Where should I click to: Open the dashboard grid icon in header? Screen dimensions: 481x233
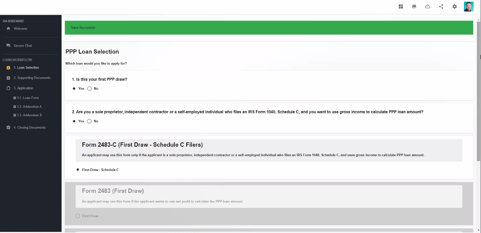click(x=401, y=6)
